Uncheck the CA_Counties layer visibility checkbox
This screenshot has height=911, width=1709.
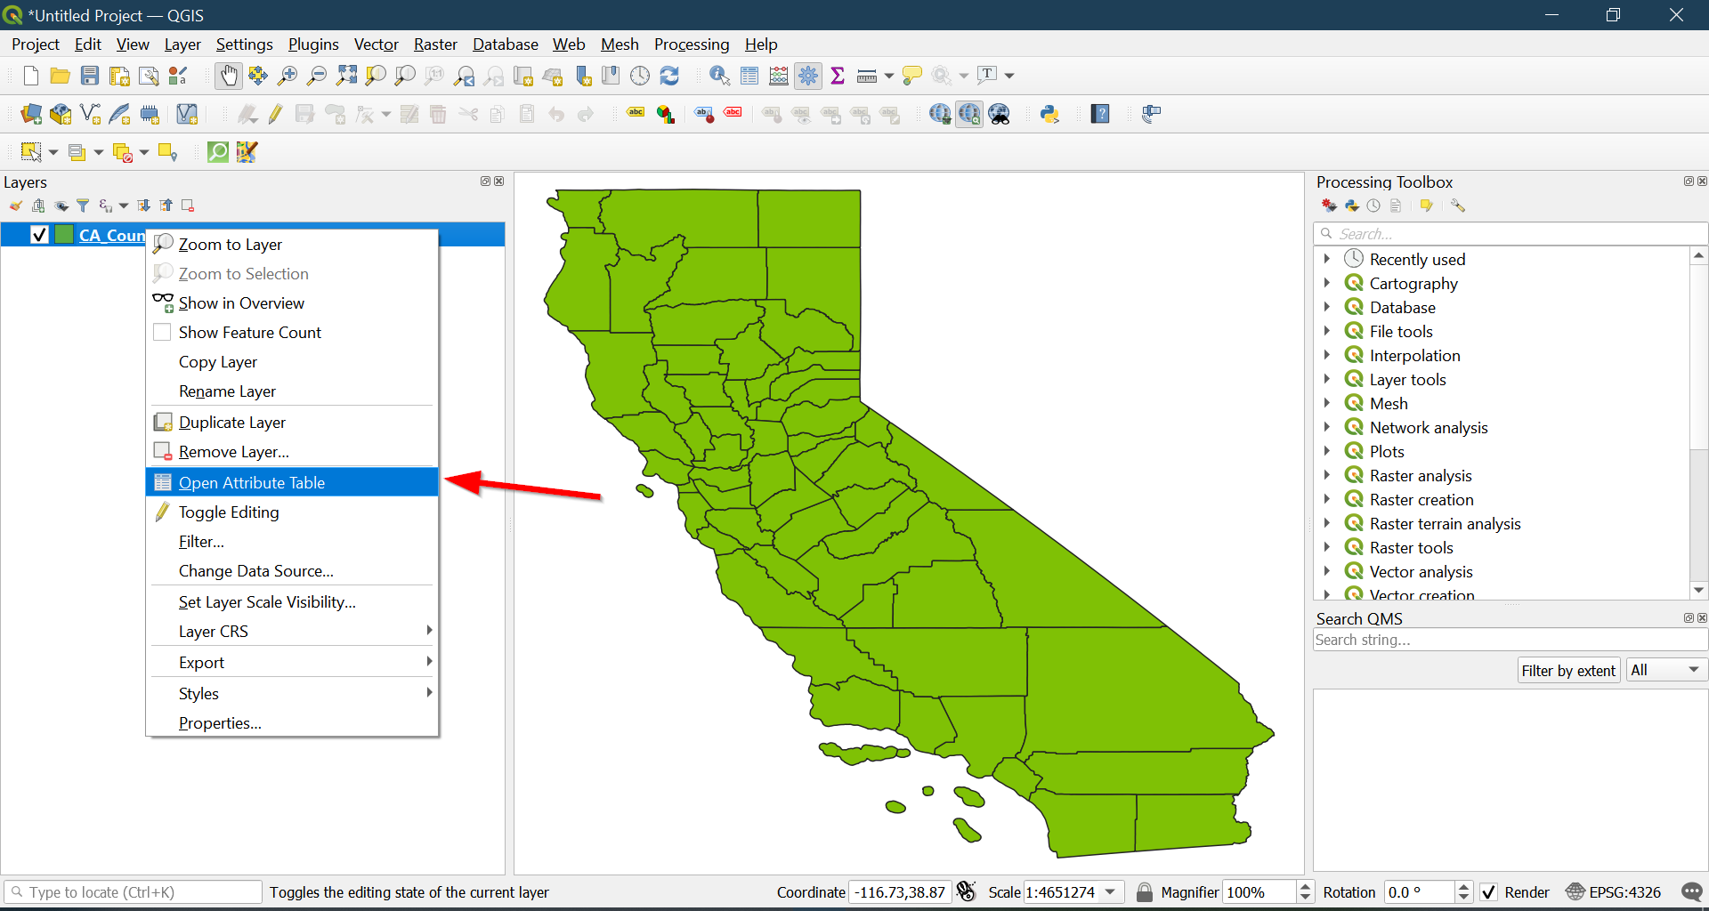[x=39, y=235]
